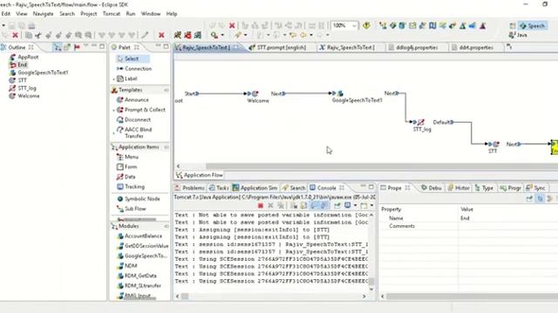The height and width of the screenshot is (313, 558).
Task: Switch to ddlog4j.properties editor tab
Action: [417, 47]
